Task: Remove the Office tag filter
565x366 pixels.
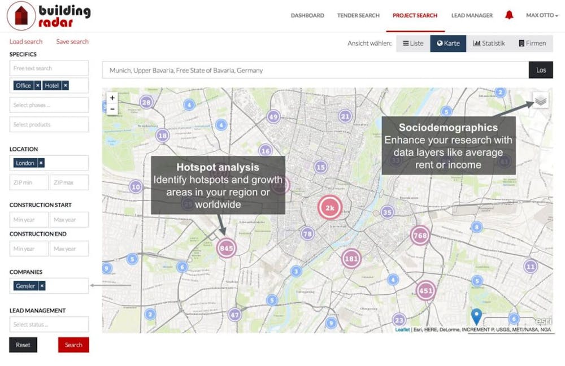Action: (x=38, y=85)
